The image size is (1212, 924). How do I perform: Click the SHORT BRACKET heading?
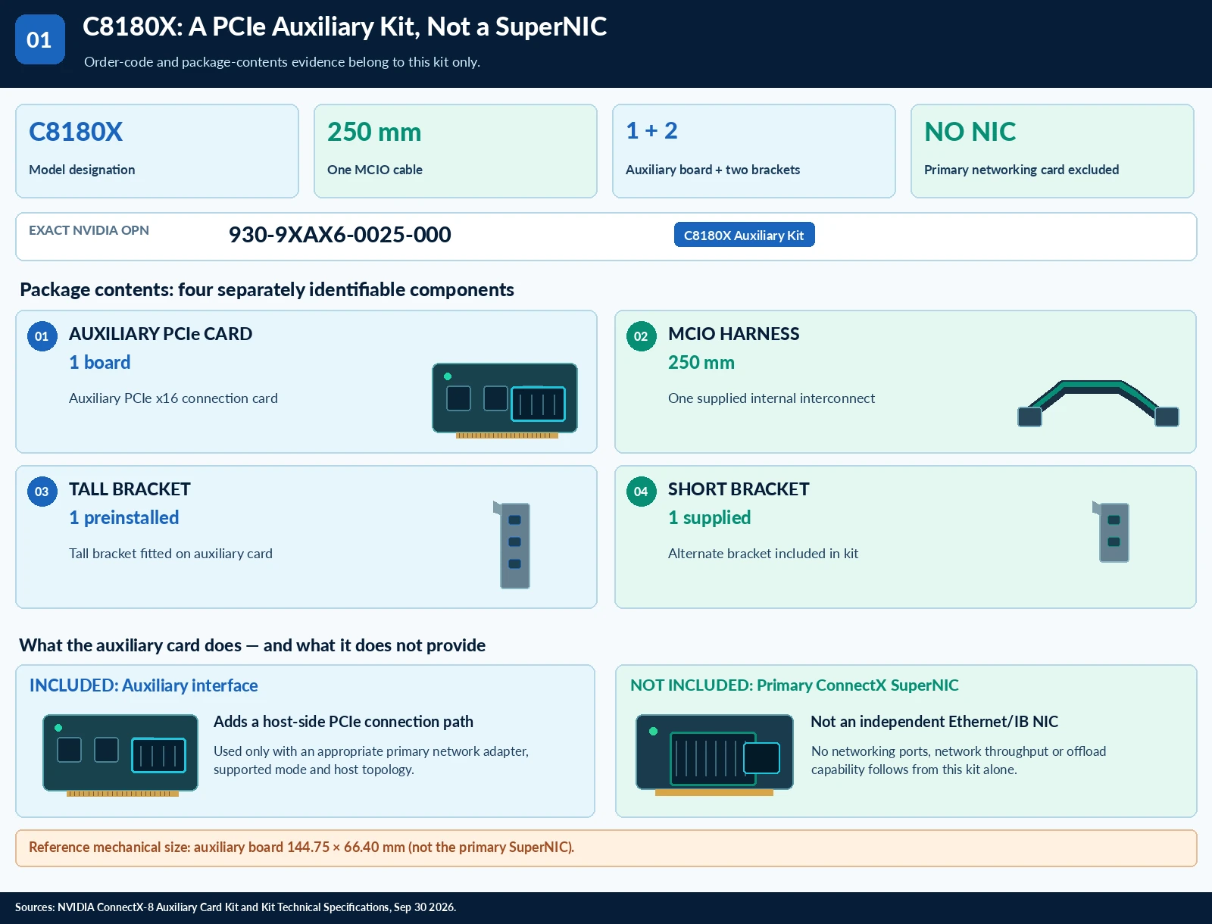(x=739, y=489)
